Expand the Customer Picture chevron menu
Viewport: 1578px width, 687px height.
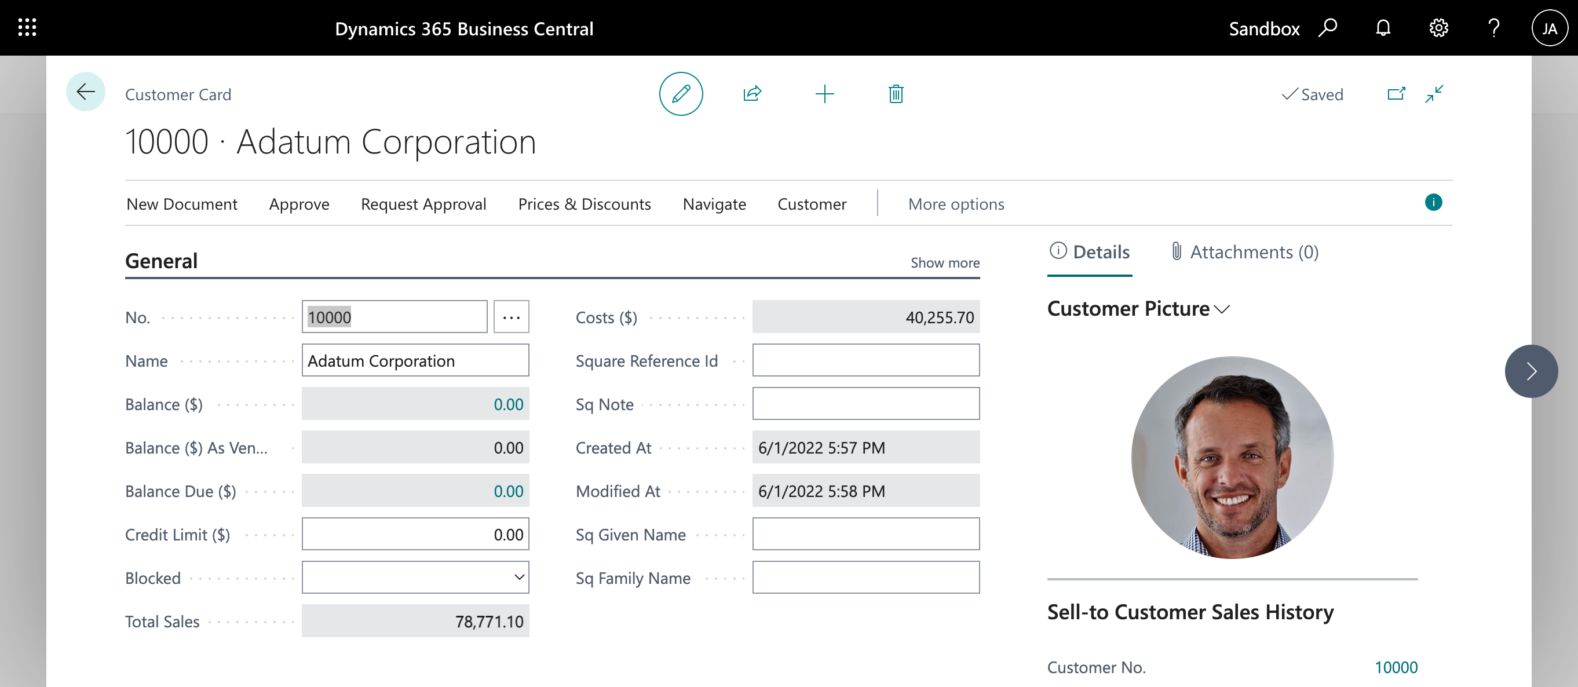tap(1222, 309)
